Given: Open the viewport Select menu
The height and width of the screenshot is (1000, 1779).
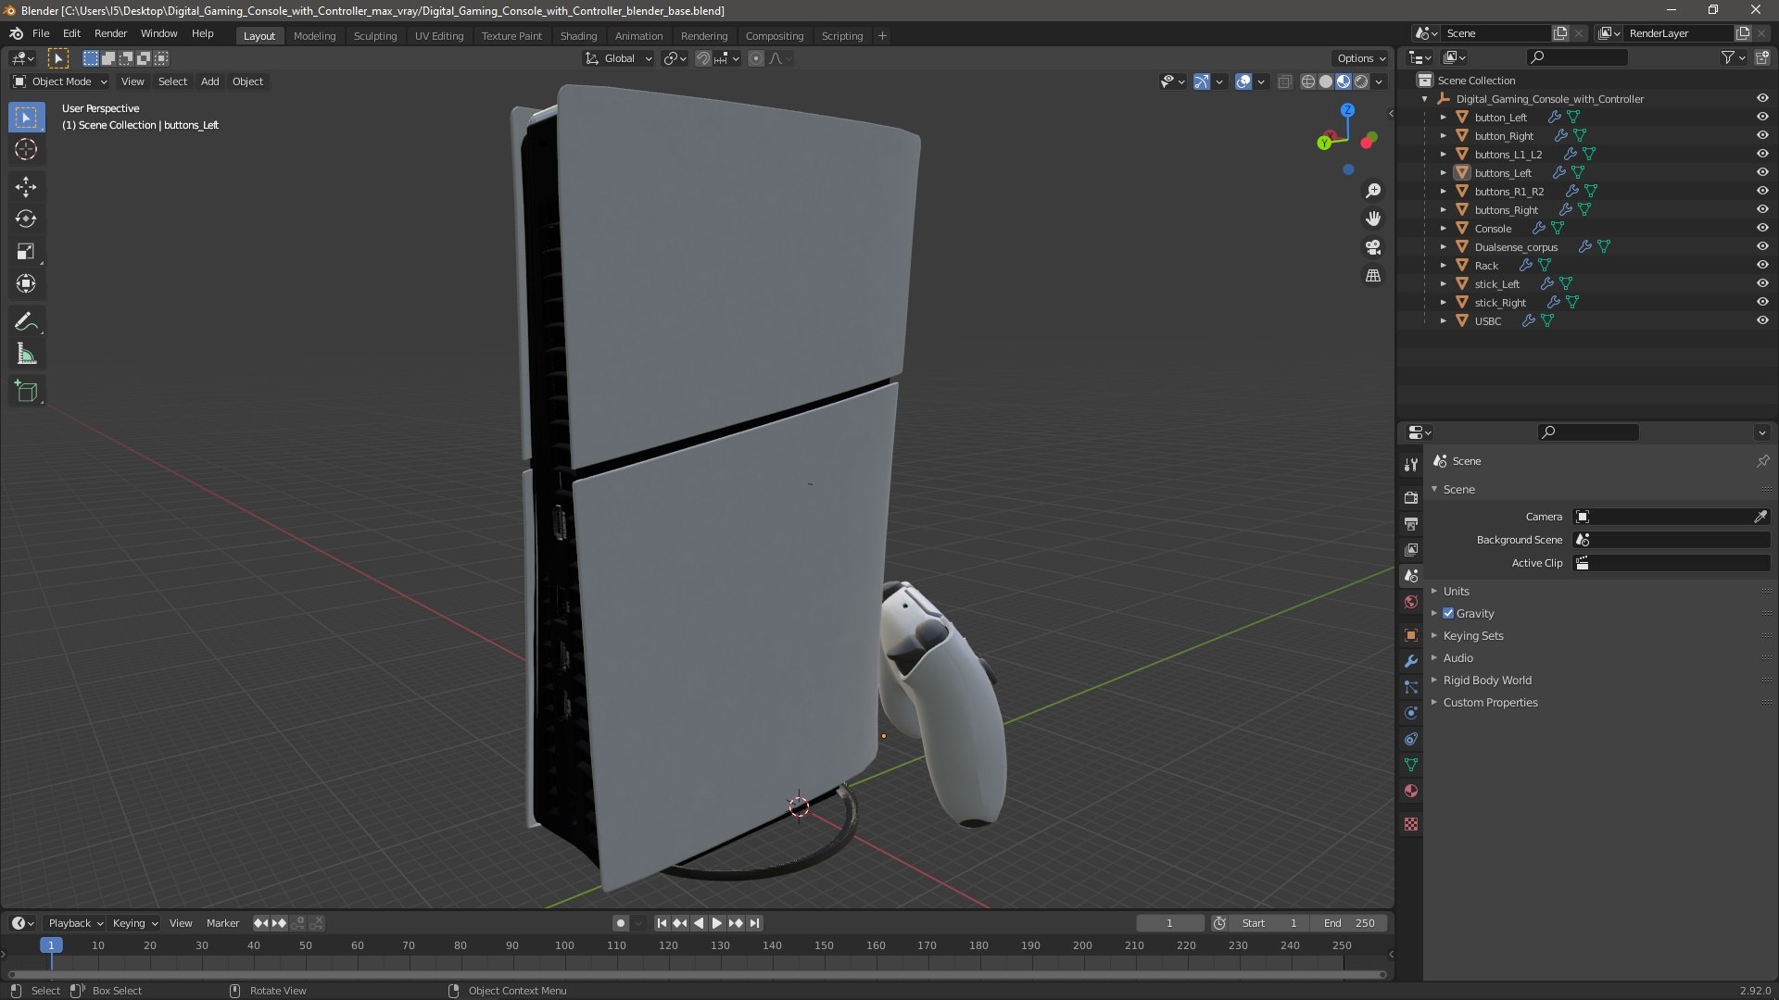Looking at the screenshot, I should (172, 82).
